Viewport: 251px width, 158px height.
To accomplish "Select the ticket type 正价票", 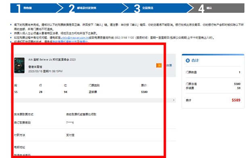I will (x=93, y=92).
